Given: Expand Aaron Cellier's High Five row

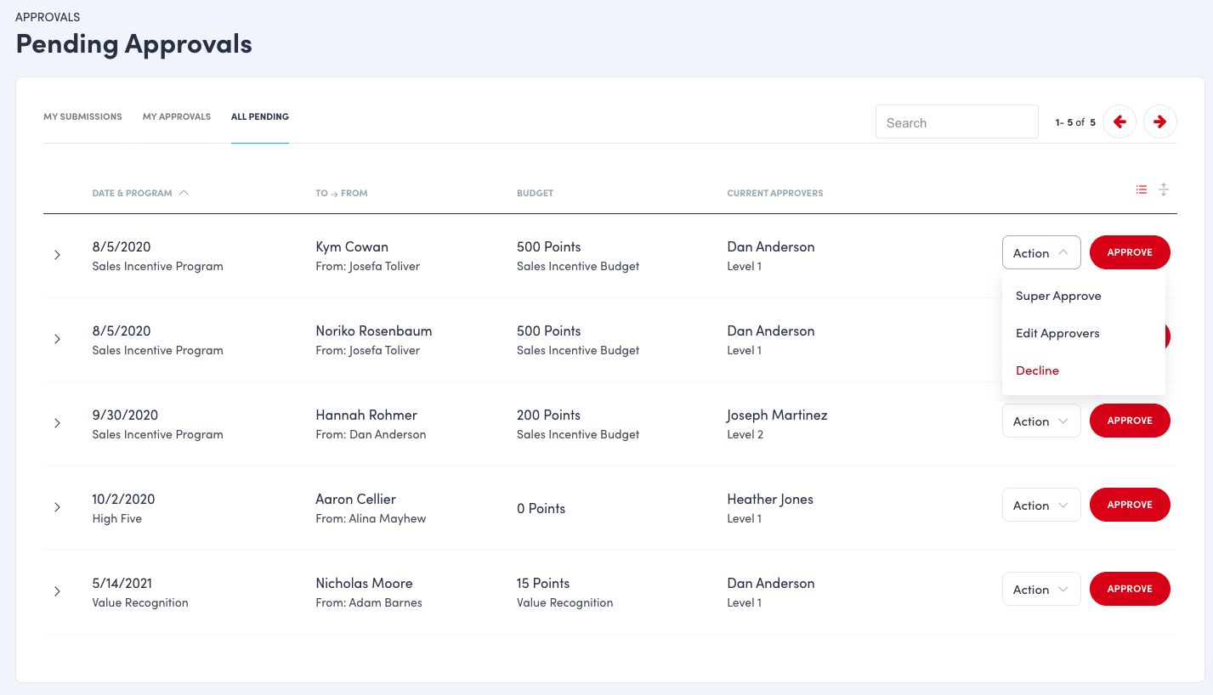Looking at the screenshot, I should click(x=57, y=507).
